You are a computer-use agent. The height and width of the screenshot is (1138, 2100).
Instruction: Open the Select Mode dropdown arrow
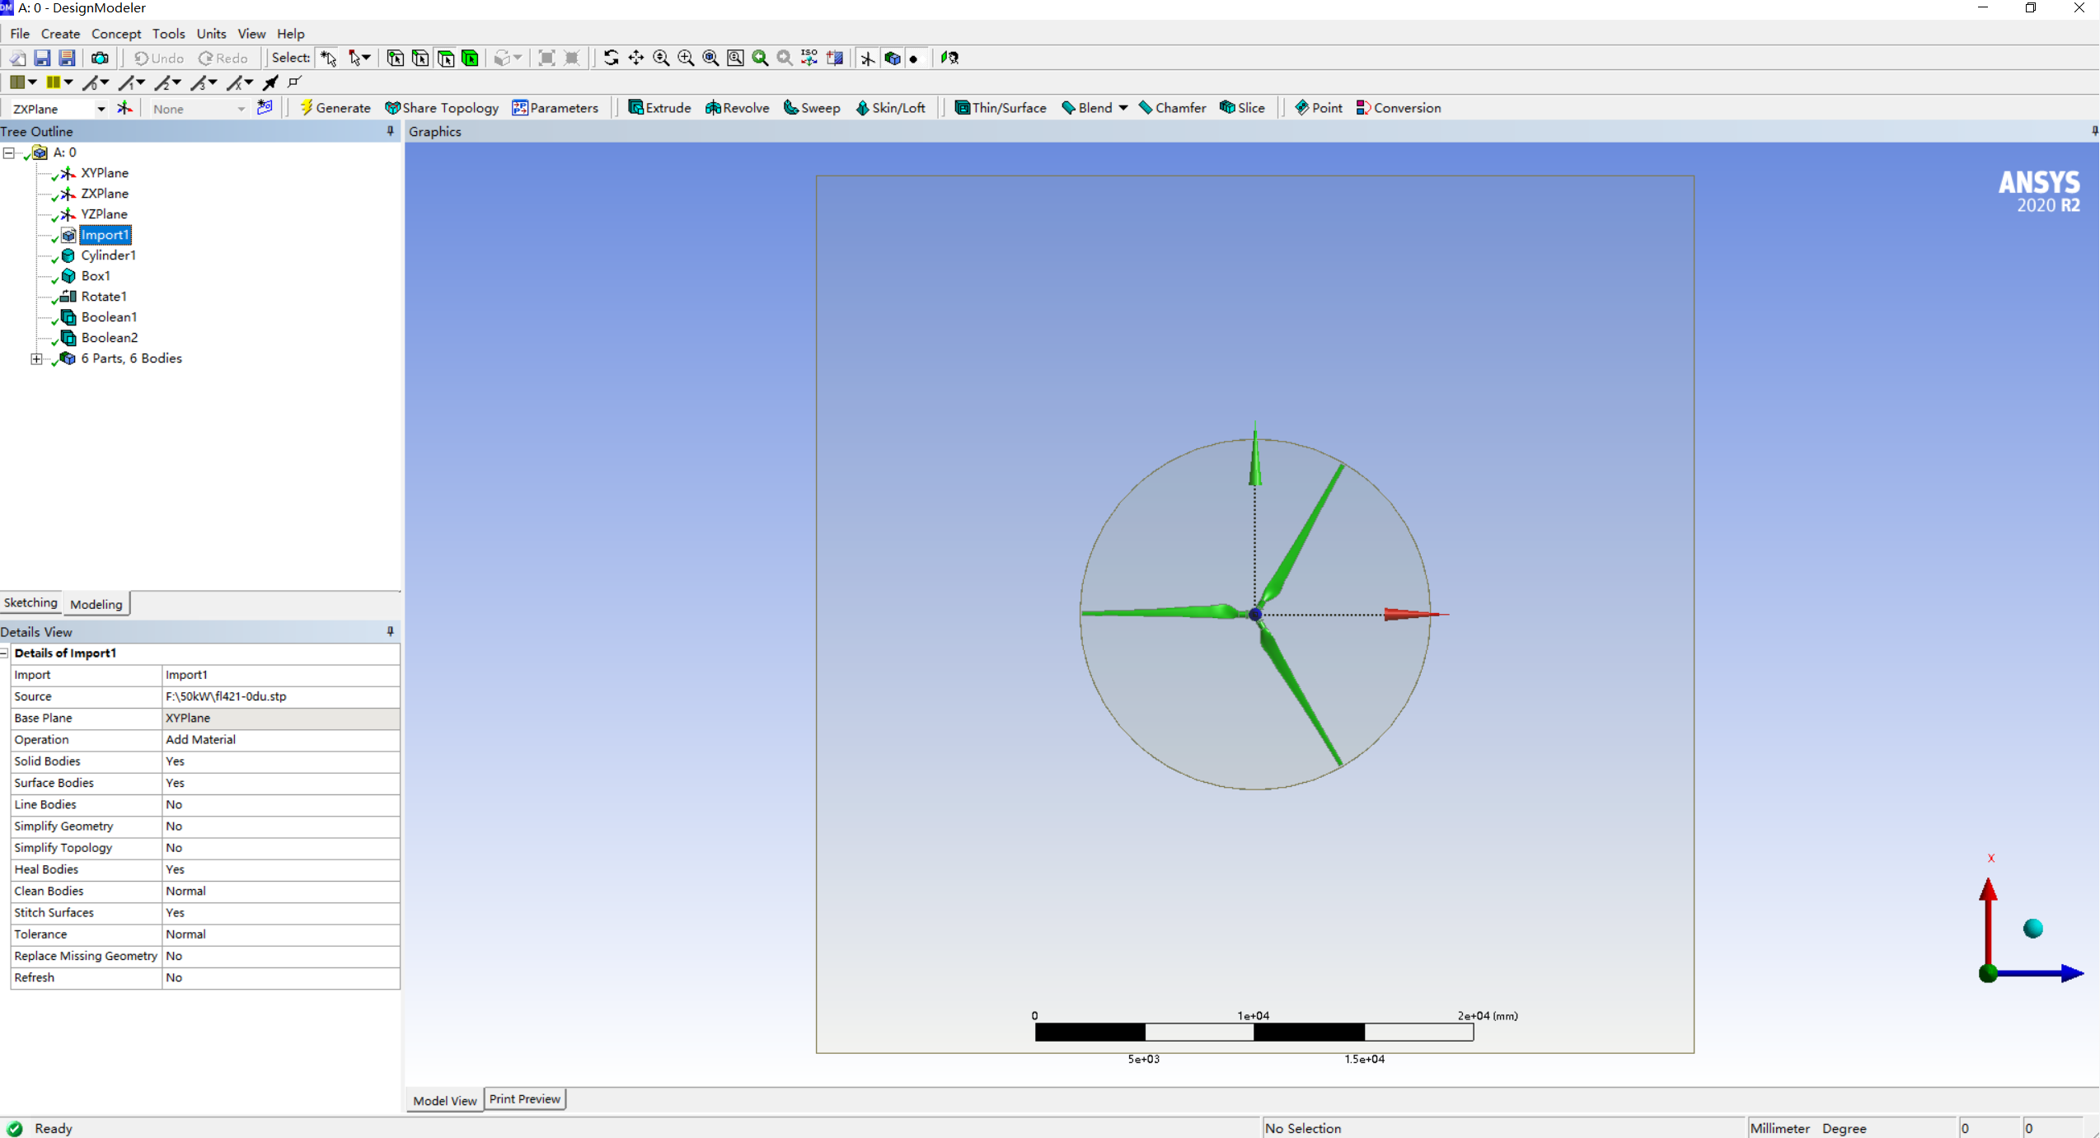tap(366, 57)
